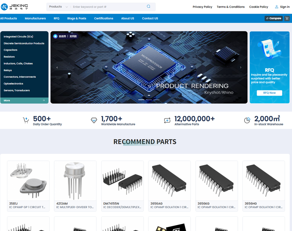
Task: Click the 4213AM part name
Action: pos(62,203)
